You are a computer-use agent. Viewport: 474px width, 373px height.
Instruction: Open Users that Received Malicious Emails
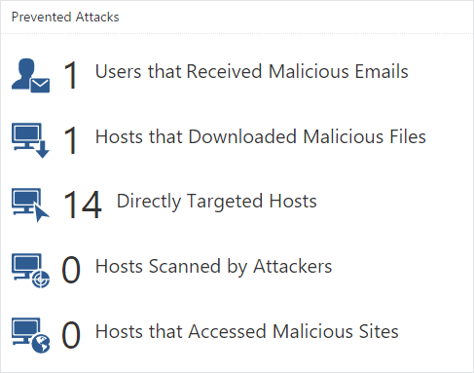251,71
